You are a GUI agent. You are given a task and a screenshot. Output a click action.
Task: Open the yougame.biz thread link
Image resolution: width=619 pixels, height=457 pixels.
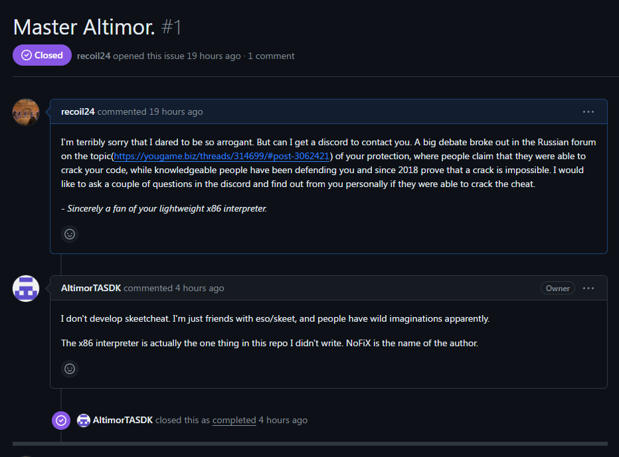pos(222,157)
